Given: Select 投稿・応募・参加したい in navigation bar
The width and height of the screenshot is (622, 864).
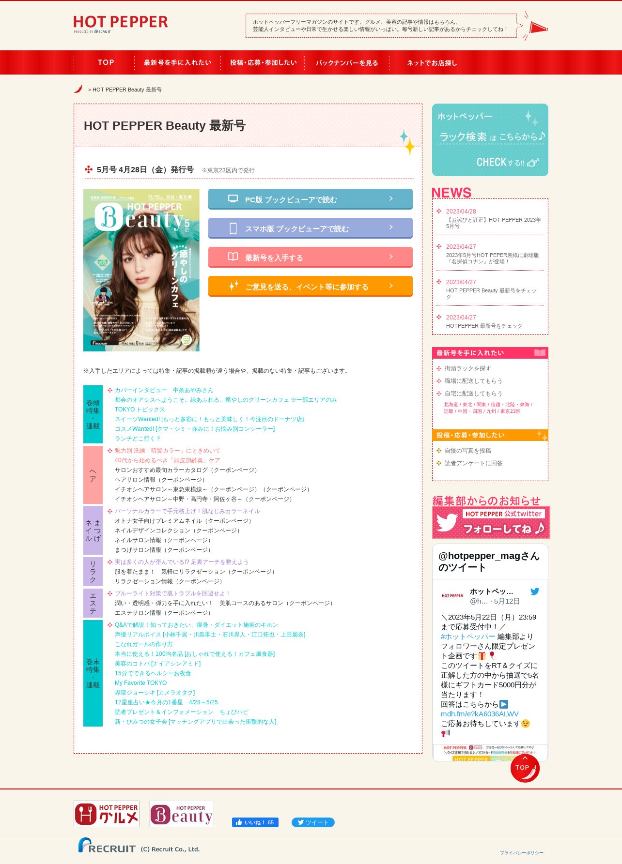Looking at the screenshot, I should pyautogui.click(x=263, y=62).
